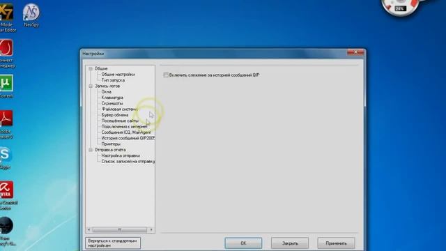Select Файловая система in settings tree
The height and width of the screenshot is (251, 446).
(119, 109)
